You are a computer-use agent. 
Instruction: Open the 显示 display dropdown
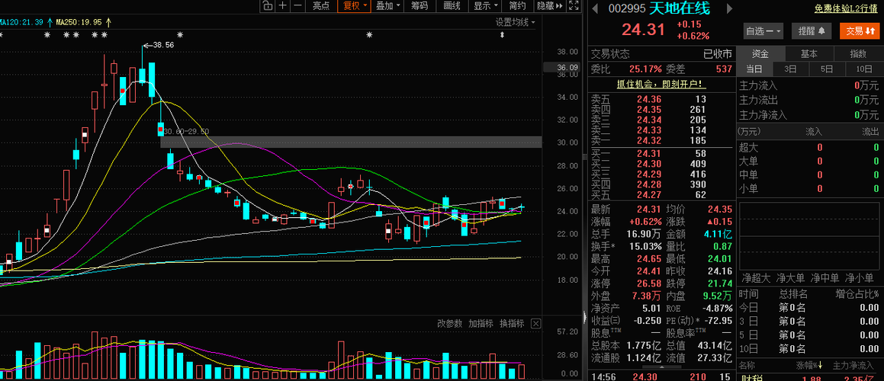(485, 5)
